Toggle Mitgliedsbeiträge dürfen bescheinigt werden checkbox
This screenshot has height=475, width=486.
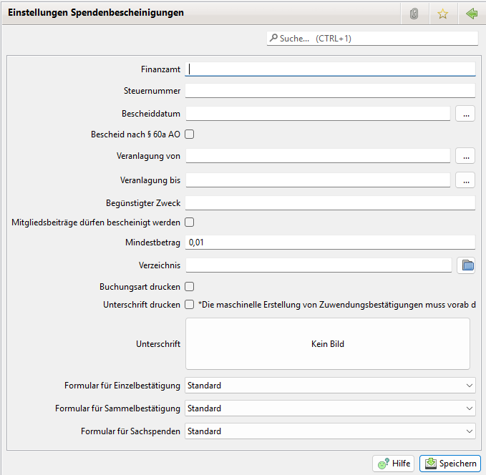tap(190, 222)
